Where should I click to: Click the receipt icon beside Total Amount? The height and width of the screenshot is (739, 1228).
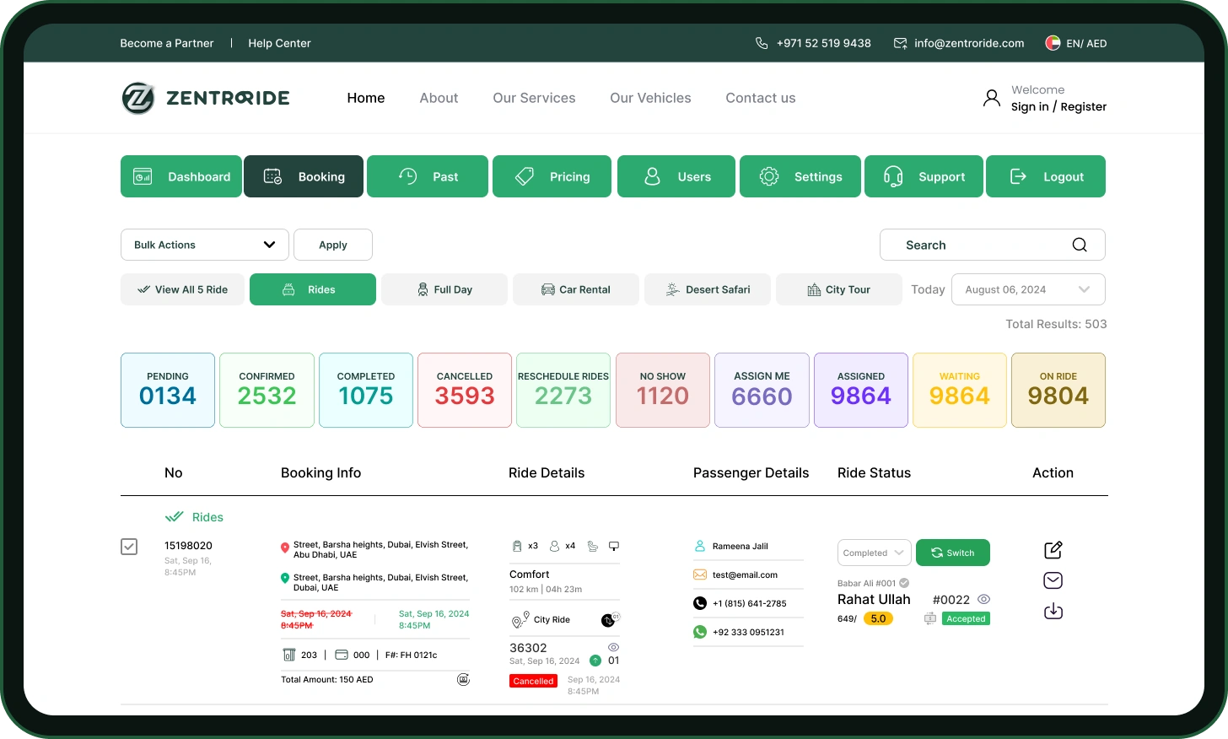(463, 679)
